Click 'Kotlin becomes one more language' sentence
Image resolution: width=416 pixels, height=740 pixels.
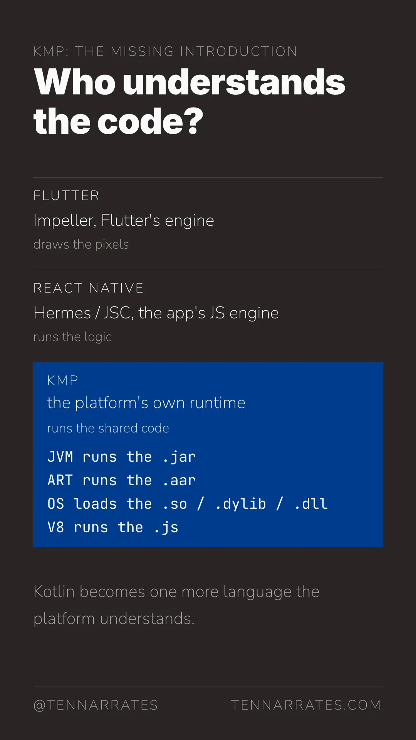coord(164,592)
